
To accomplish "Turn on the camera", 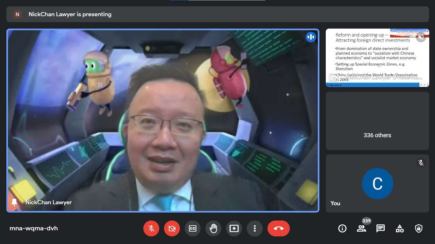I will 172,228.
